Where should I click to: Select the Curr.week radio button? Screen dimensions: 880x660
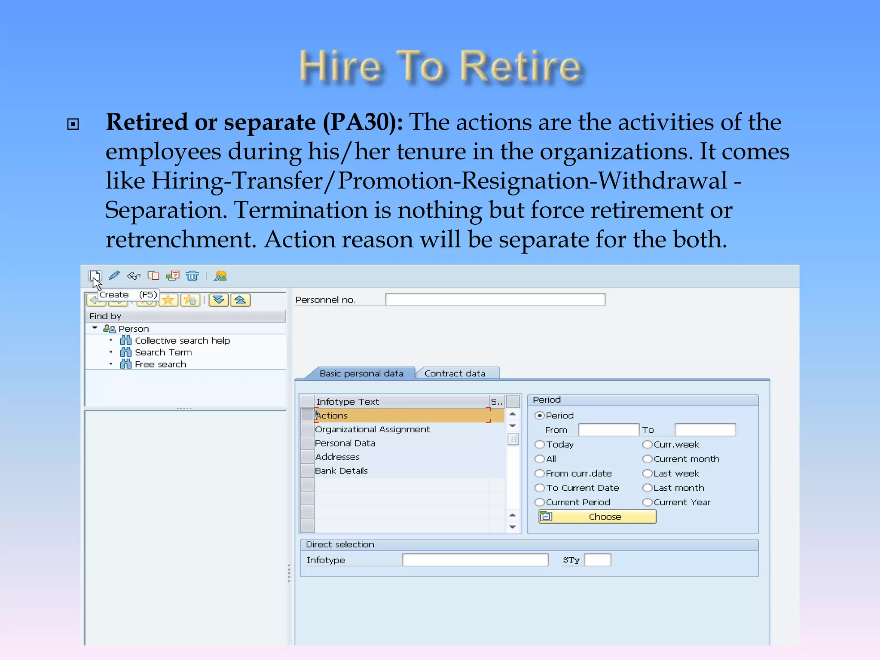click(x=648, y=444)
